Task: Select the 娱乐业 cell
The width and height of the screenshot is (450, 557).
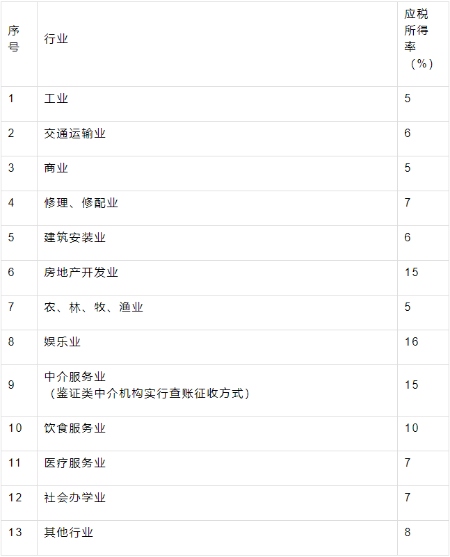Action: [x=63, y=341]
